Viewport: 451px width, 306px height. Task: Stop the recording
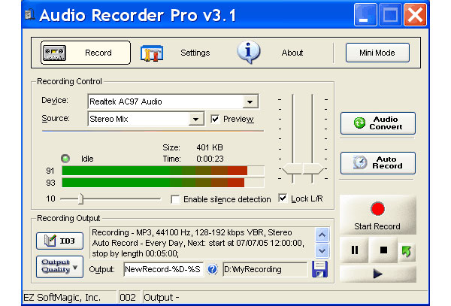[383, 250]
